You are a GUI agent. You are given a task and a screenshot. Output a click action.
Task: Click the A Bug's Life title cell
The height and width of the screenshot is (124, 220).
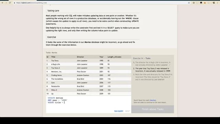pos(56,64)
